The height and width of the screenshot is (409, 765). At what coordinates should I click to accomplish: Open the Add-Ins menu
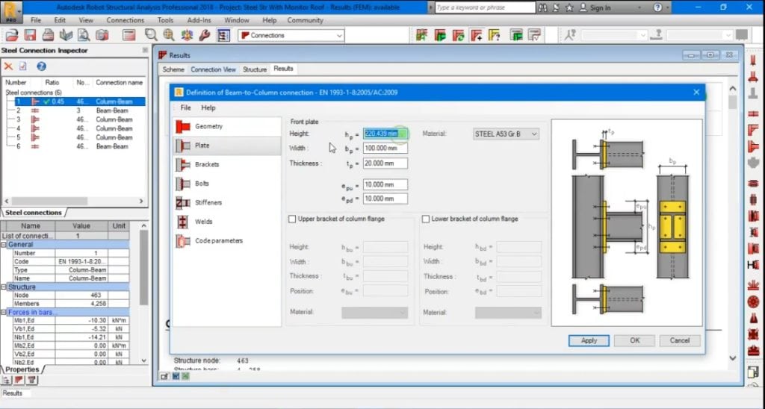pos(199,20)
